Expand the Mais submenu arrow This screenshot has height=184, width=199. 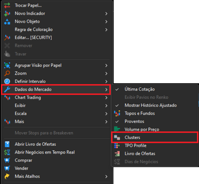click(x=106, y=122)
